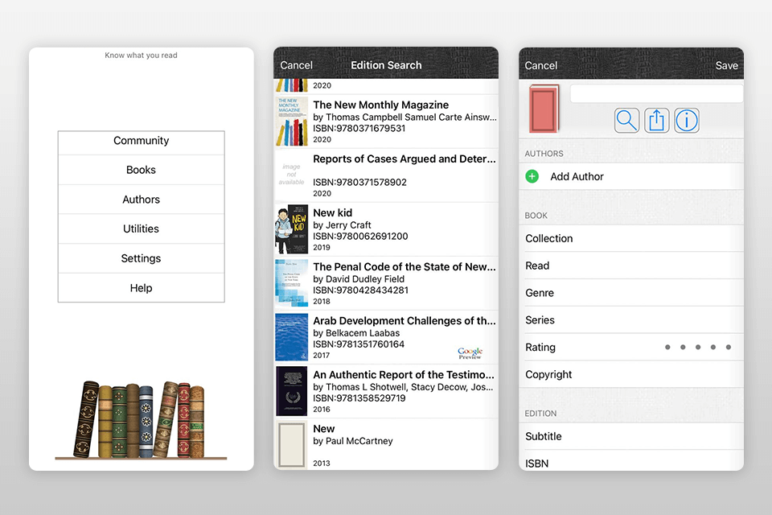The width and height of the screenshot is (772, 515).
Task: Open the ISBN field
Action: pyautogui.click(x=631, y=462)
